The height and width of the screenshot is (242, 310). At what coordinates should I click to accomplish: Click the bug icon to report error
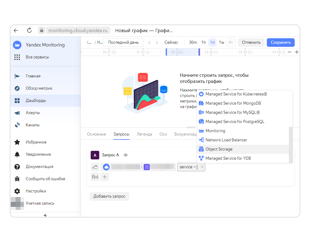point(17,179)
